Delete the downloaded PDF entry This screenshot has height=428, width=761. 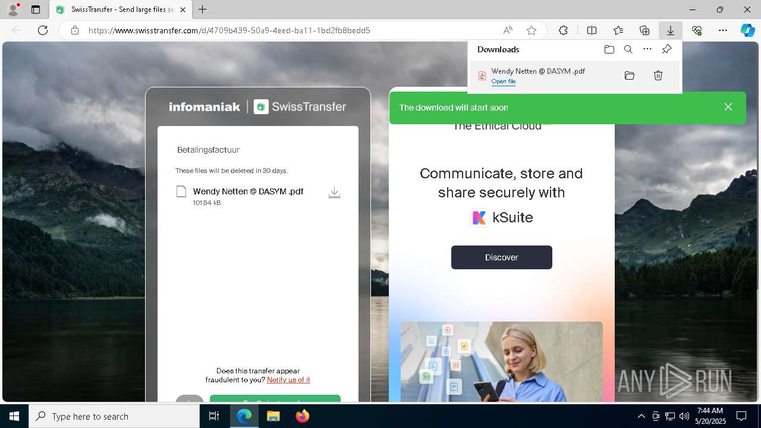coord(658,75)
